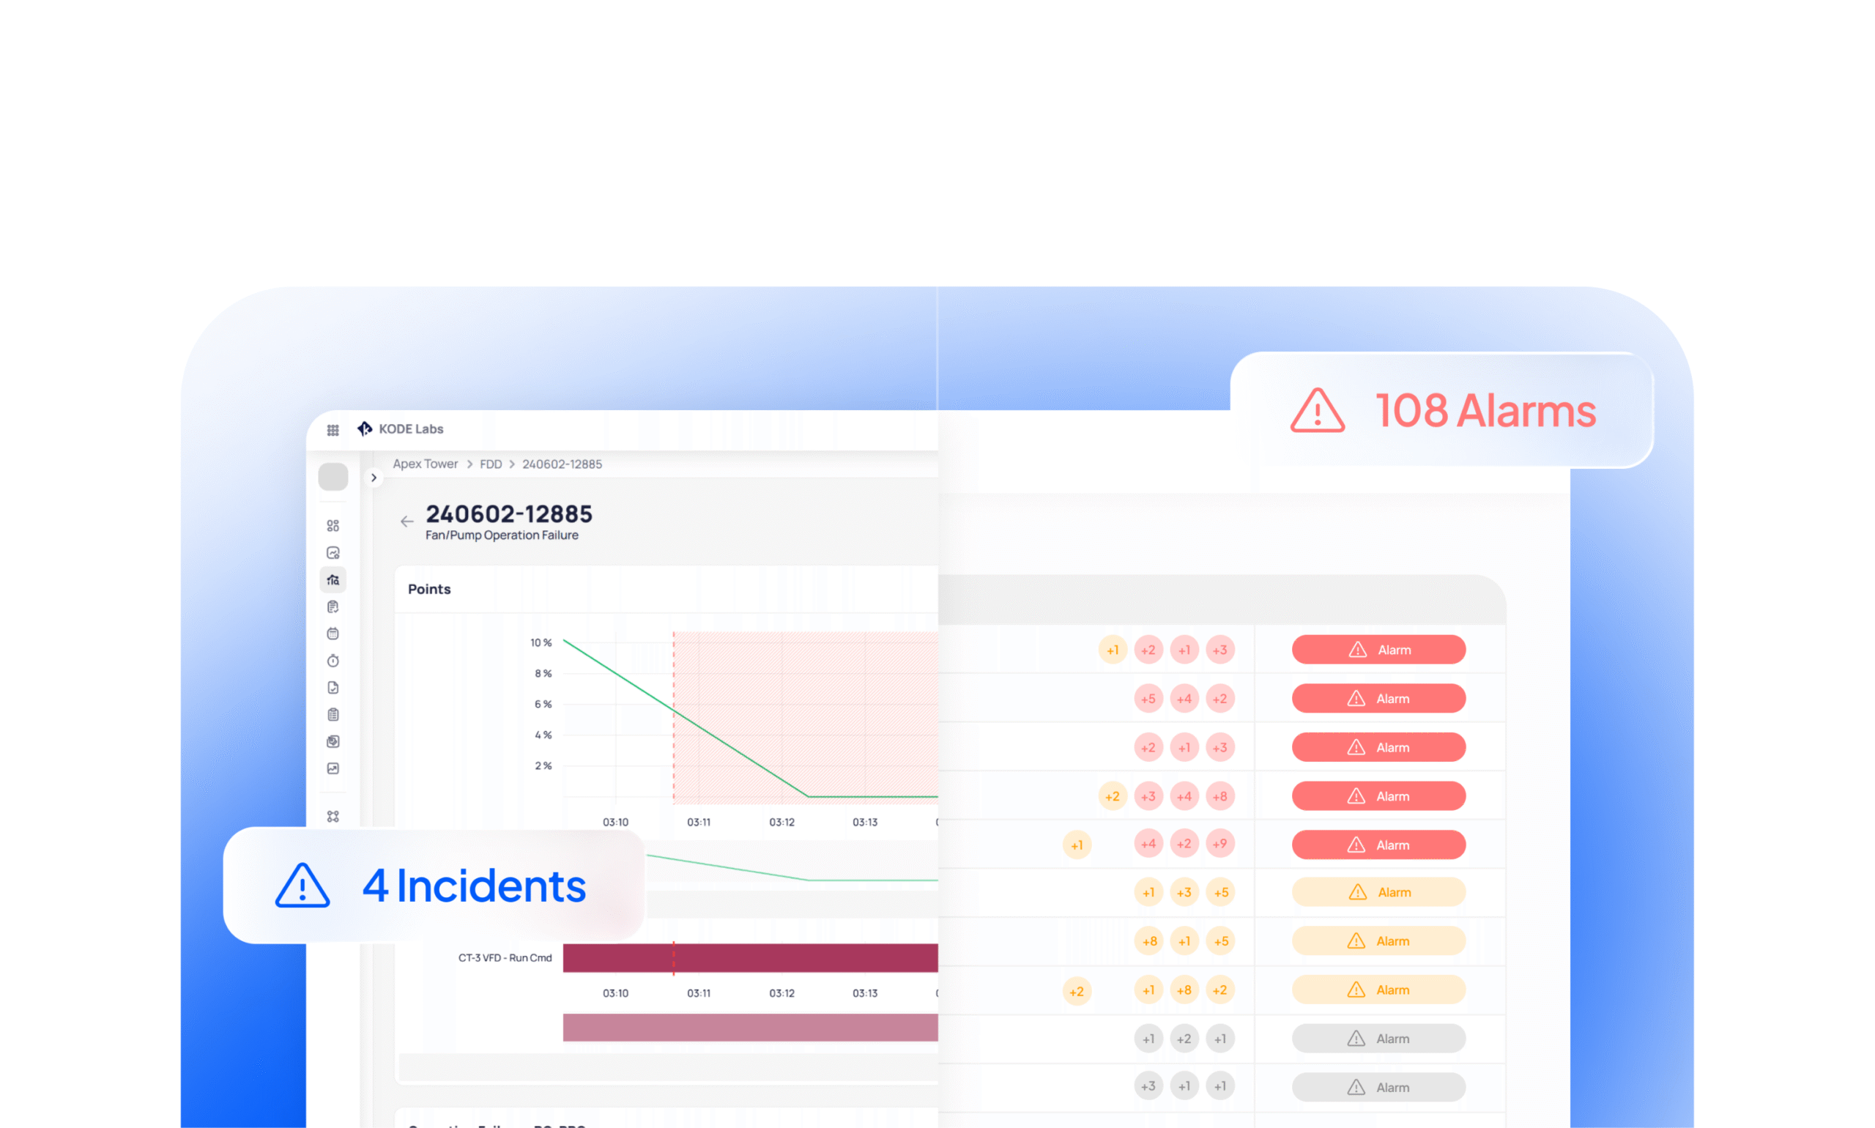Click the 108 Alarms card
Image resolution: width=1875 pixels, height=1128 pixels.
[x=1441, y=410]
